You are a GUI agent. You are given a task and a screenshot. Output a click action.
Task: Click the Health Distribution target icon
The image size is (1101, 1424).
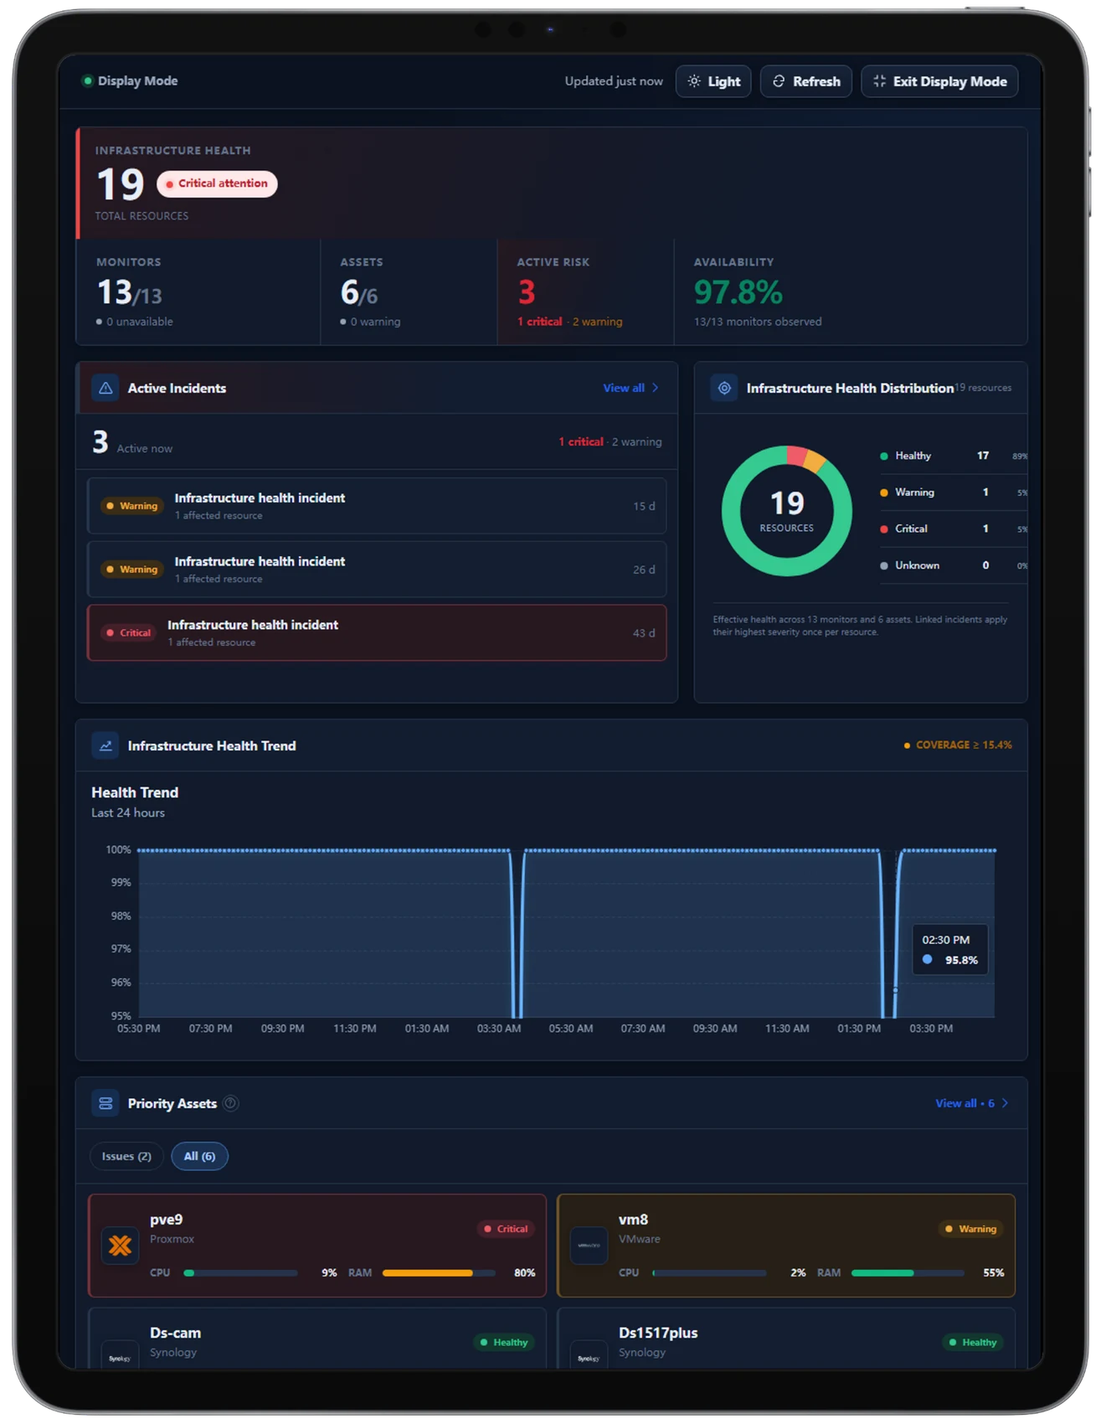pos(724,388)
